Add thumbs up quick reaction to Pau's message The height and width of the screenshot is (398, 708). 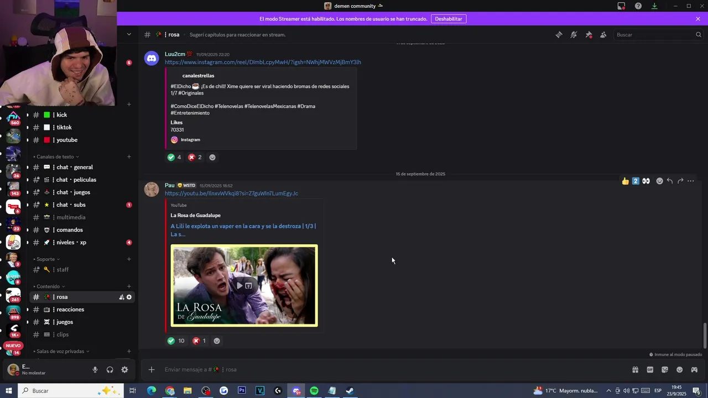coord(625,181)
